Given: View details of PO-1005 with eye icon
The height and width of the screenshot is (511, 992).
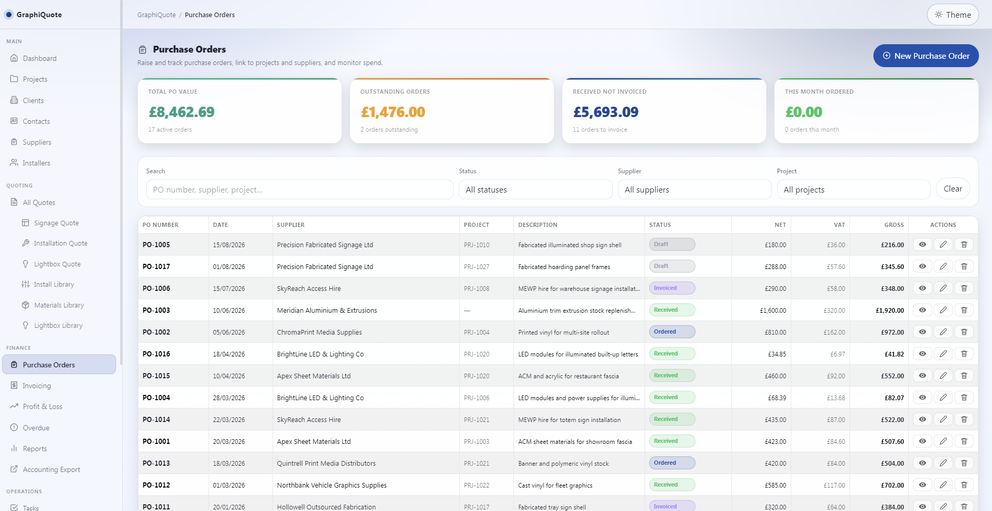Looking at the screenshot, I should (x=922, y=245).
